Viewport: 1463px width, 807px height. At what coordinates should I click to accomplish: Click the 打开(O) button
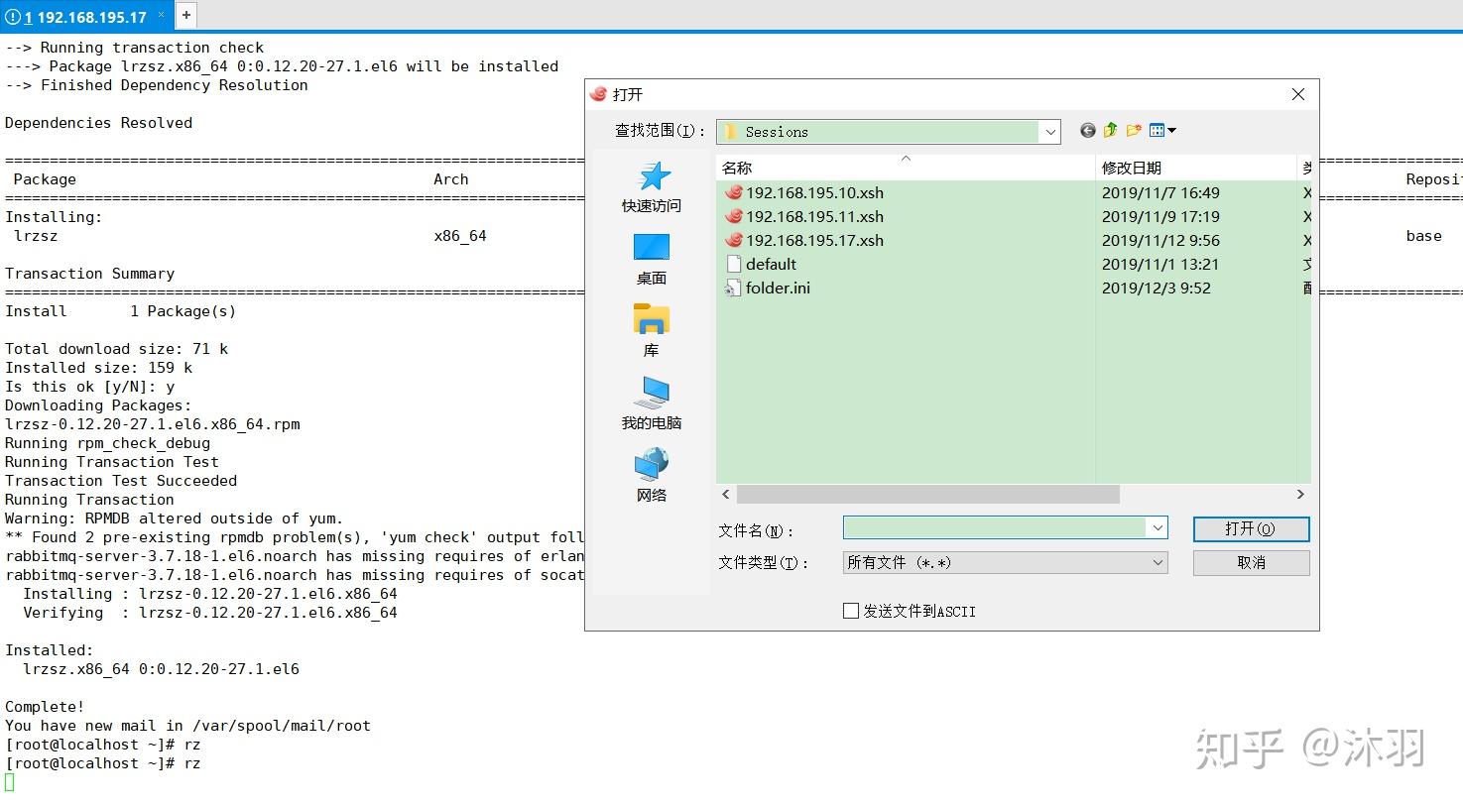(1251, 529)
